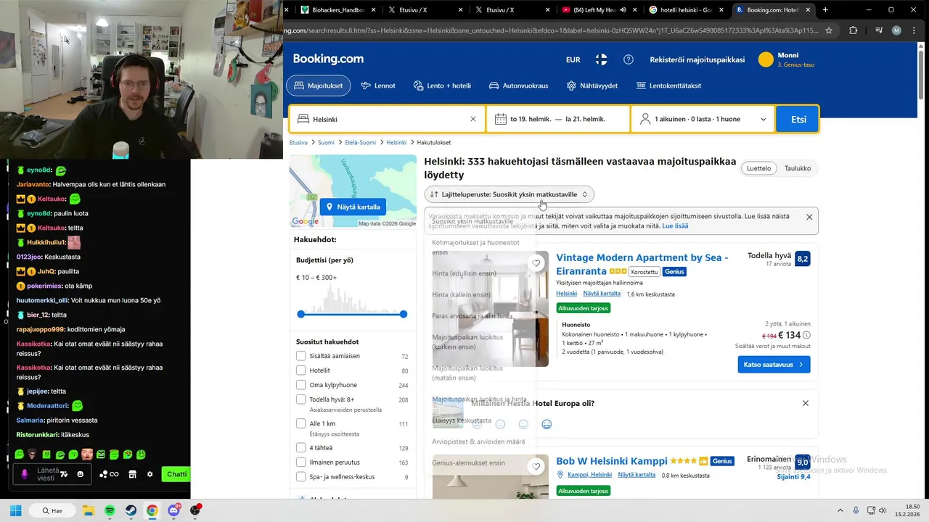The width and height of the screenshot is (929, 522).
Task: Change language via the Finnish flag icon
Action: click(x=601, y=59)
